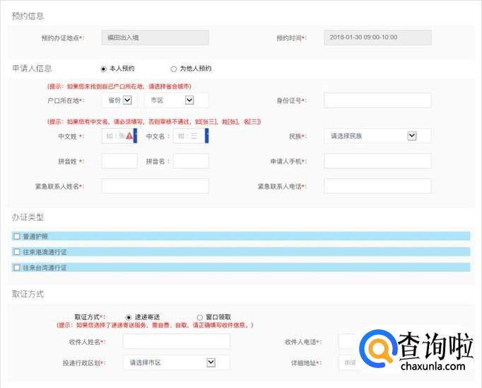This screenshot has height=388, width=482.
Task: Focus the 申请人手机 input field
Action: click(x=377, y=161)
